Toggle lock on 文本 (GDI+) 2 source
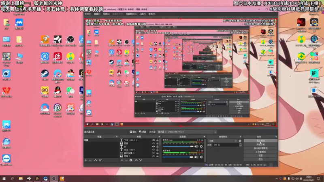The width and height of the screenshot is (324, 182). click(158, 140)
